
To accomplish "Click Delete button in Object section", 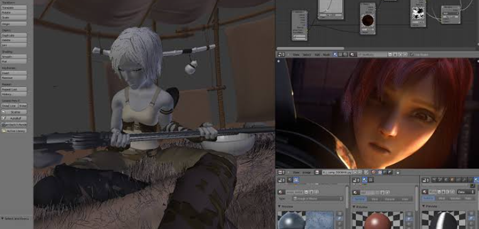I will coord(14,40).
